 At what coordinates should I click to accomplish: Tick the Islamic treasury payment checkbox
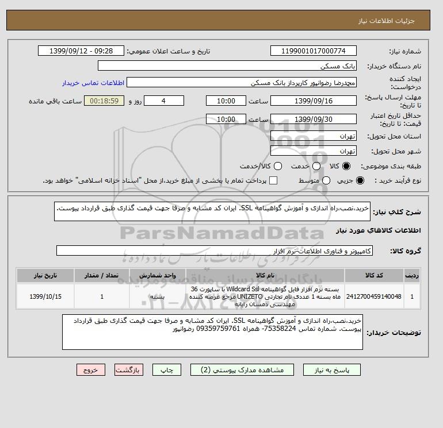pos(273,180)
